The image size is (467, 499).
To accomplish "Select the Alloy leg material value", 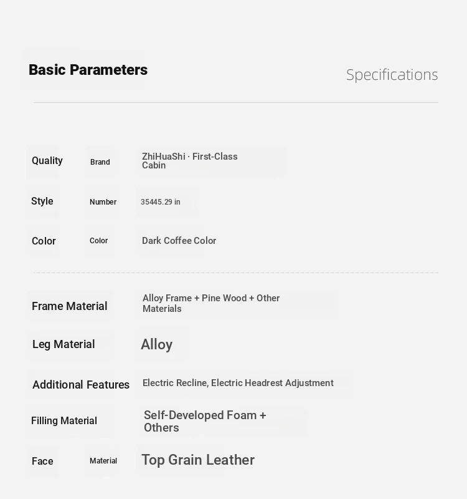I will pos(157,344).
